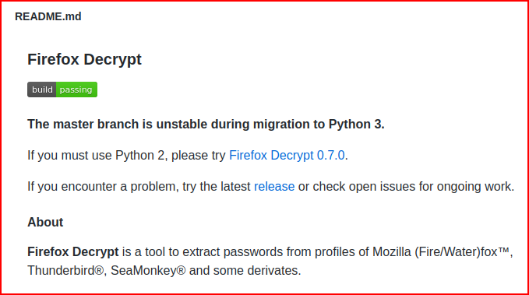Image resolution: width=529 pixels, height=295 pixels.
Task: Click the About section heading
Action: pyautogui.click(x=45, y=222)
